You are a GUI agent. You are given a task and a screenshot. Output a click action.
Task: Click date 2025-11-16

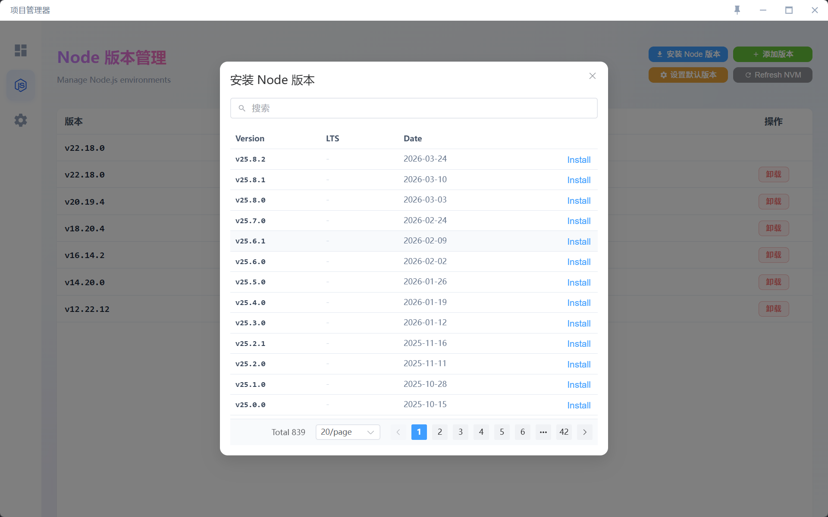pos(425,343)
